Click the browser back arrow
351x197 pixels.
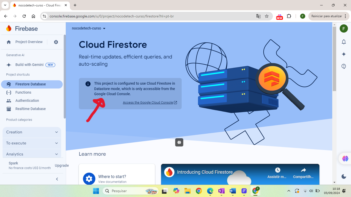point(6,16)
